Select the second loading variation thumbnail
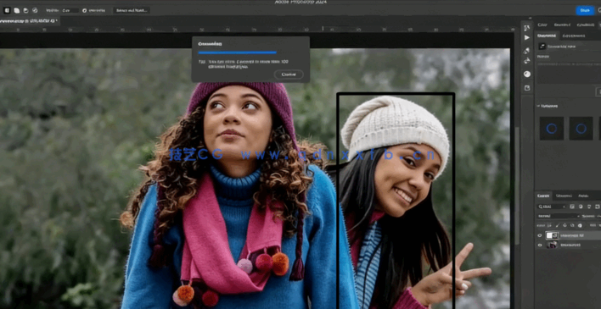Screen dimensions: 601x309 pos(581,129)
